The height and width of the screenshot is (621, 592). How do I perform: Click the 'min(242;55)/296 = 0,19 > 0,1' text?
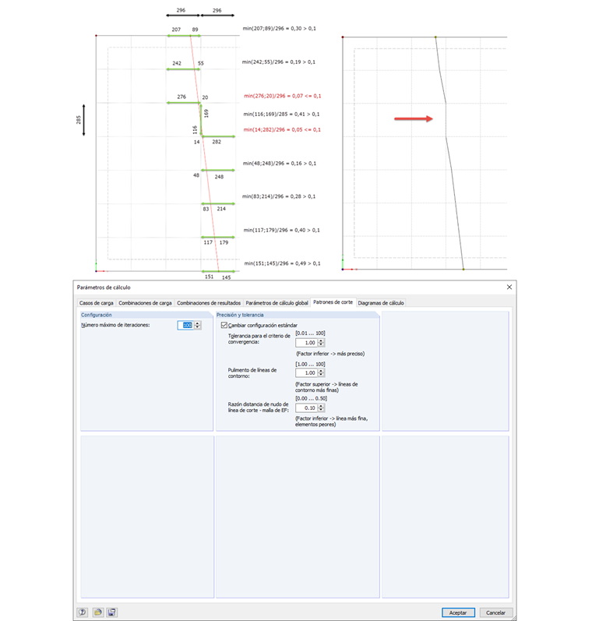[279, 62]
